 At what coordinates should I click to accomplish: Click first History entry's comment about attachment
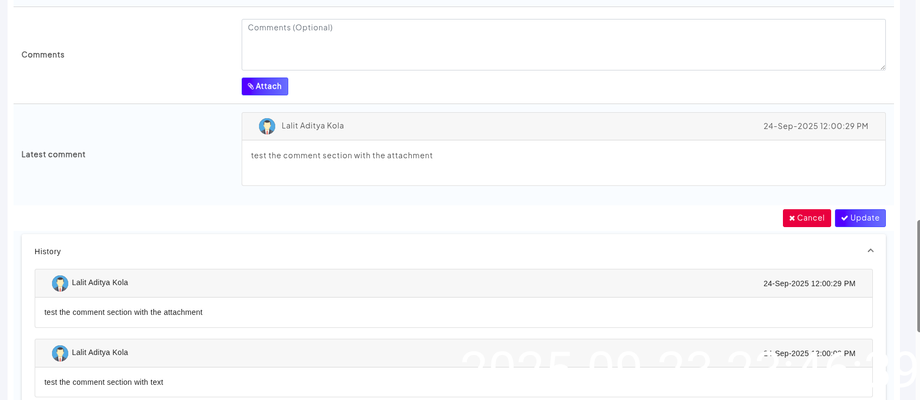pos(124,312)
